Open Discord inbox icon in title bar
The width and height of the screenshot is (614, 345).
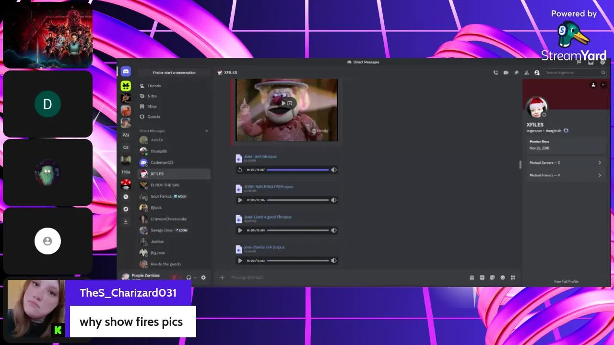pyautogui.click(x=591, y=62)
